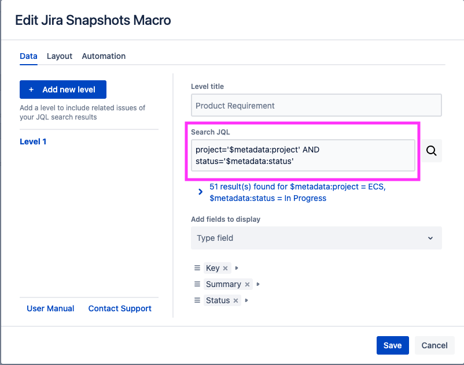Switch to the Layout tab
The width and height of the screenshot is (464, 365).
point(60,56)
